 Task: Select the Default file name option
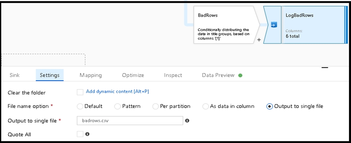(x=80, y=106)
